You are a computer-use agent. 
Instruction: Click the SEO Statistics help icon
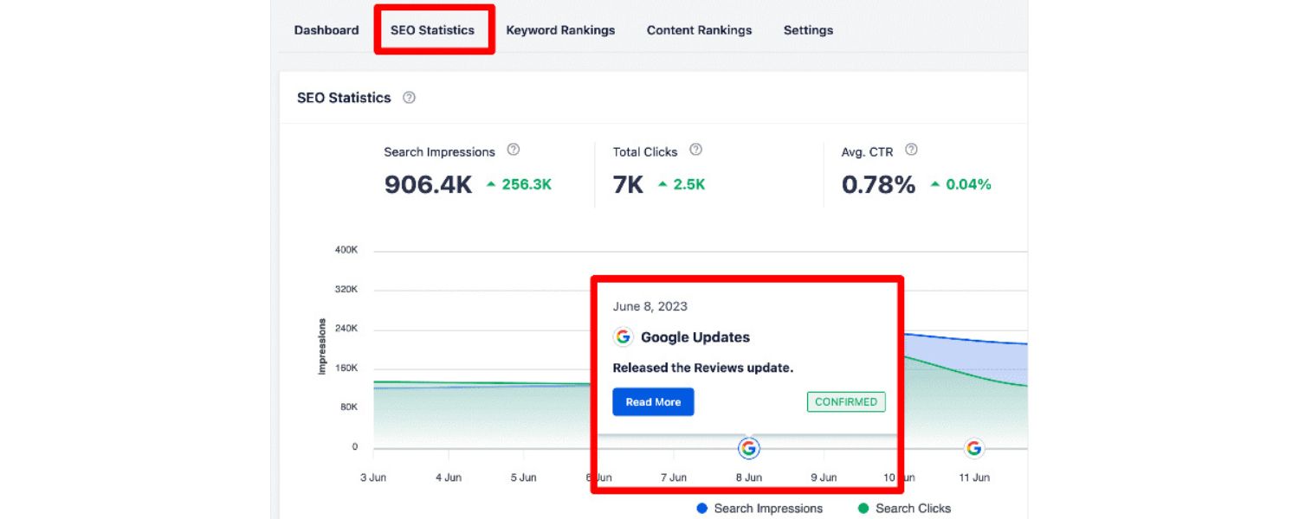409,98
